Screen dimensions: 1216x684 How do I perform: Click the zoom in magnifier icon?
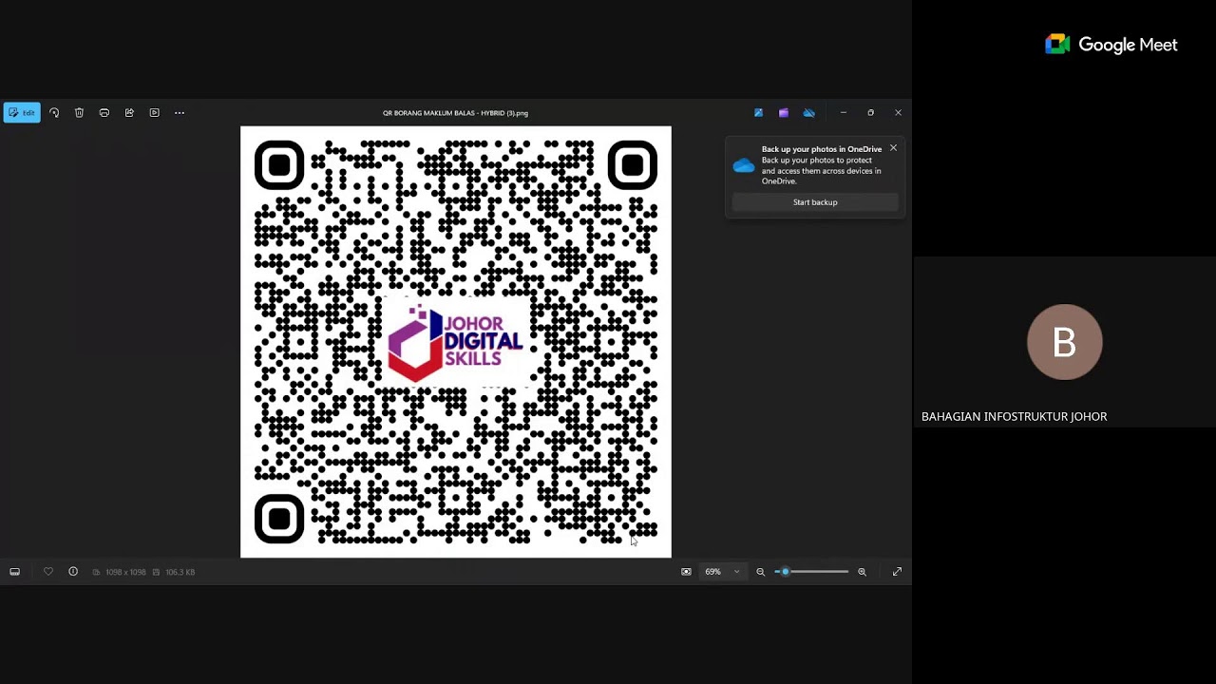point(862,572)
